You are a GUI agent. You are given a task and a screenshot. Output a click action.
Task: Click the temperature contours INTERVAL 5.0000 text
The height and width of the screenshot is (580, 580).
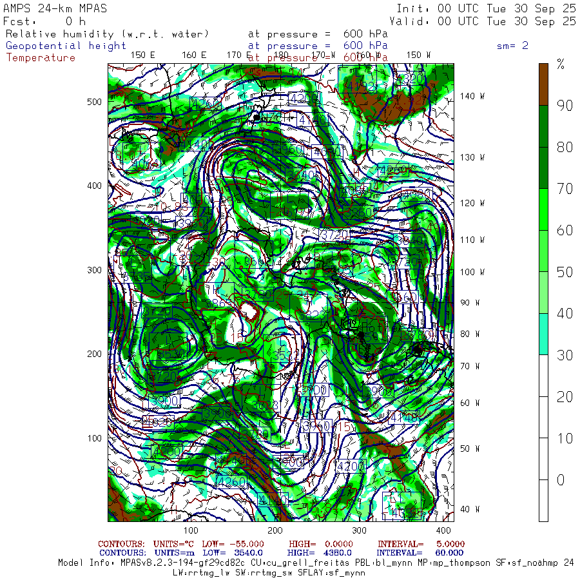(x=421, y=544)
